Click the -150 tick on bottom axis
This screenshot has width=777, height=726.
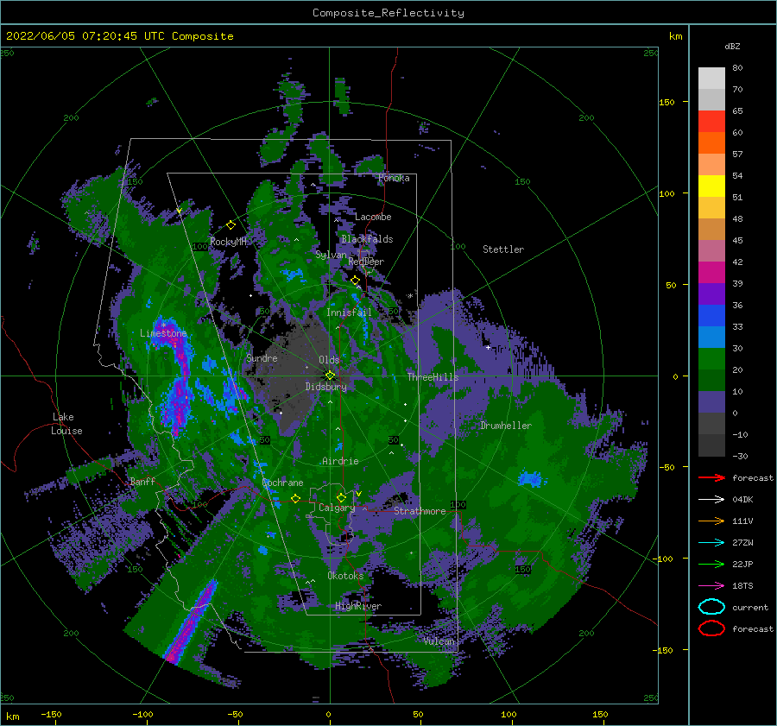point(51,714)
